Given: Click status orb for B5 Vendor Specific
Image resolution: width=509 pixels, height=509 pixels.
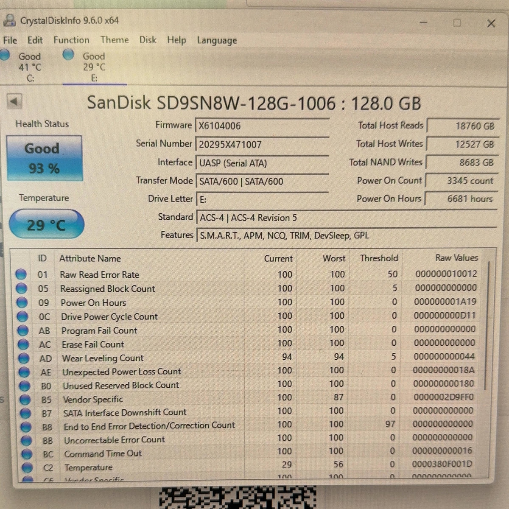Looking at the screenshot, I should [x=25, y=400].
